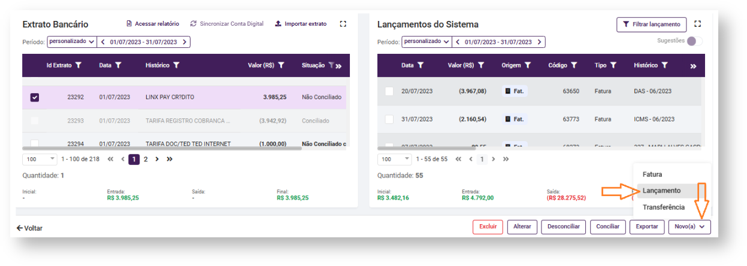Go to last page in Lançamentos pagination

[x=506, y=160]
